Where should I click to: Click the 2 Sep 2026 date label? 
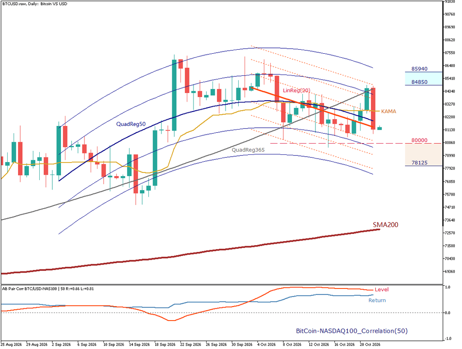(61, 344)
